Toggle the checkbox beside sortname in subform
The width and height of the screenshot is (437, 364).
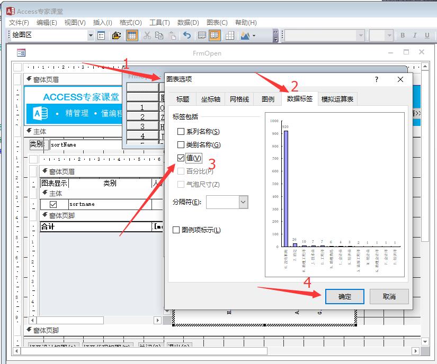53,204
